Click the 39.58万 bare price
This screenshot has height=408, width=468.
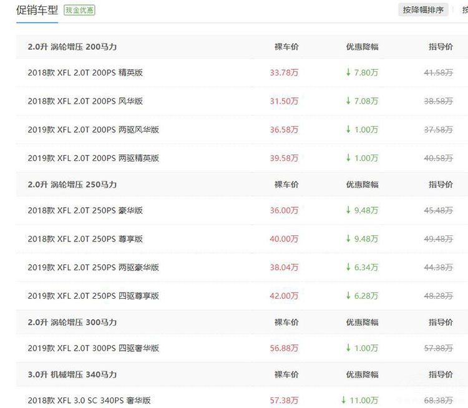[x=284, y=158]
